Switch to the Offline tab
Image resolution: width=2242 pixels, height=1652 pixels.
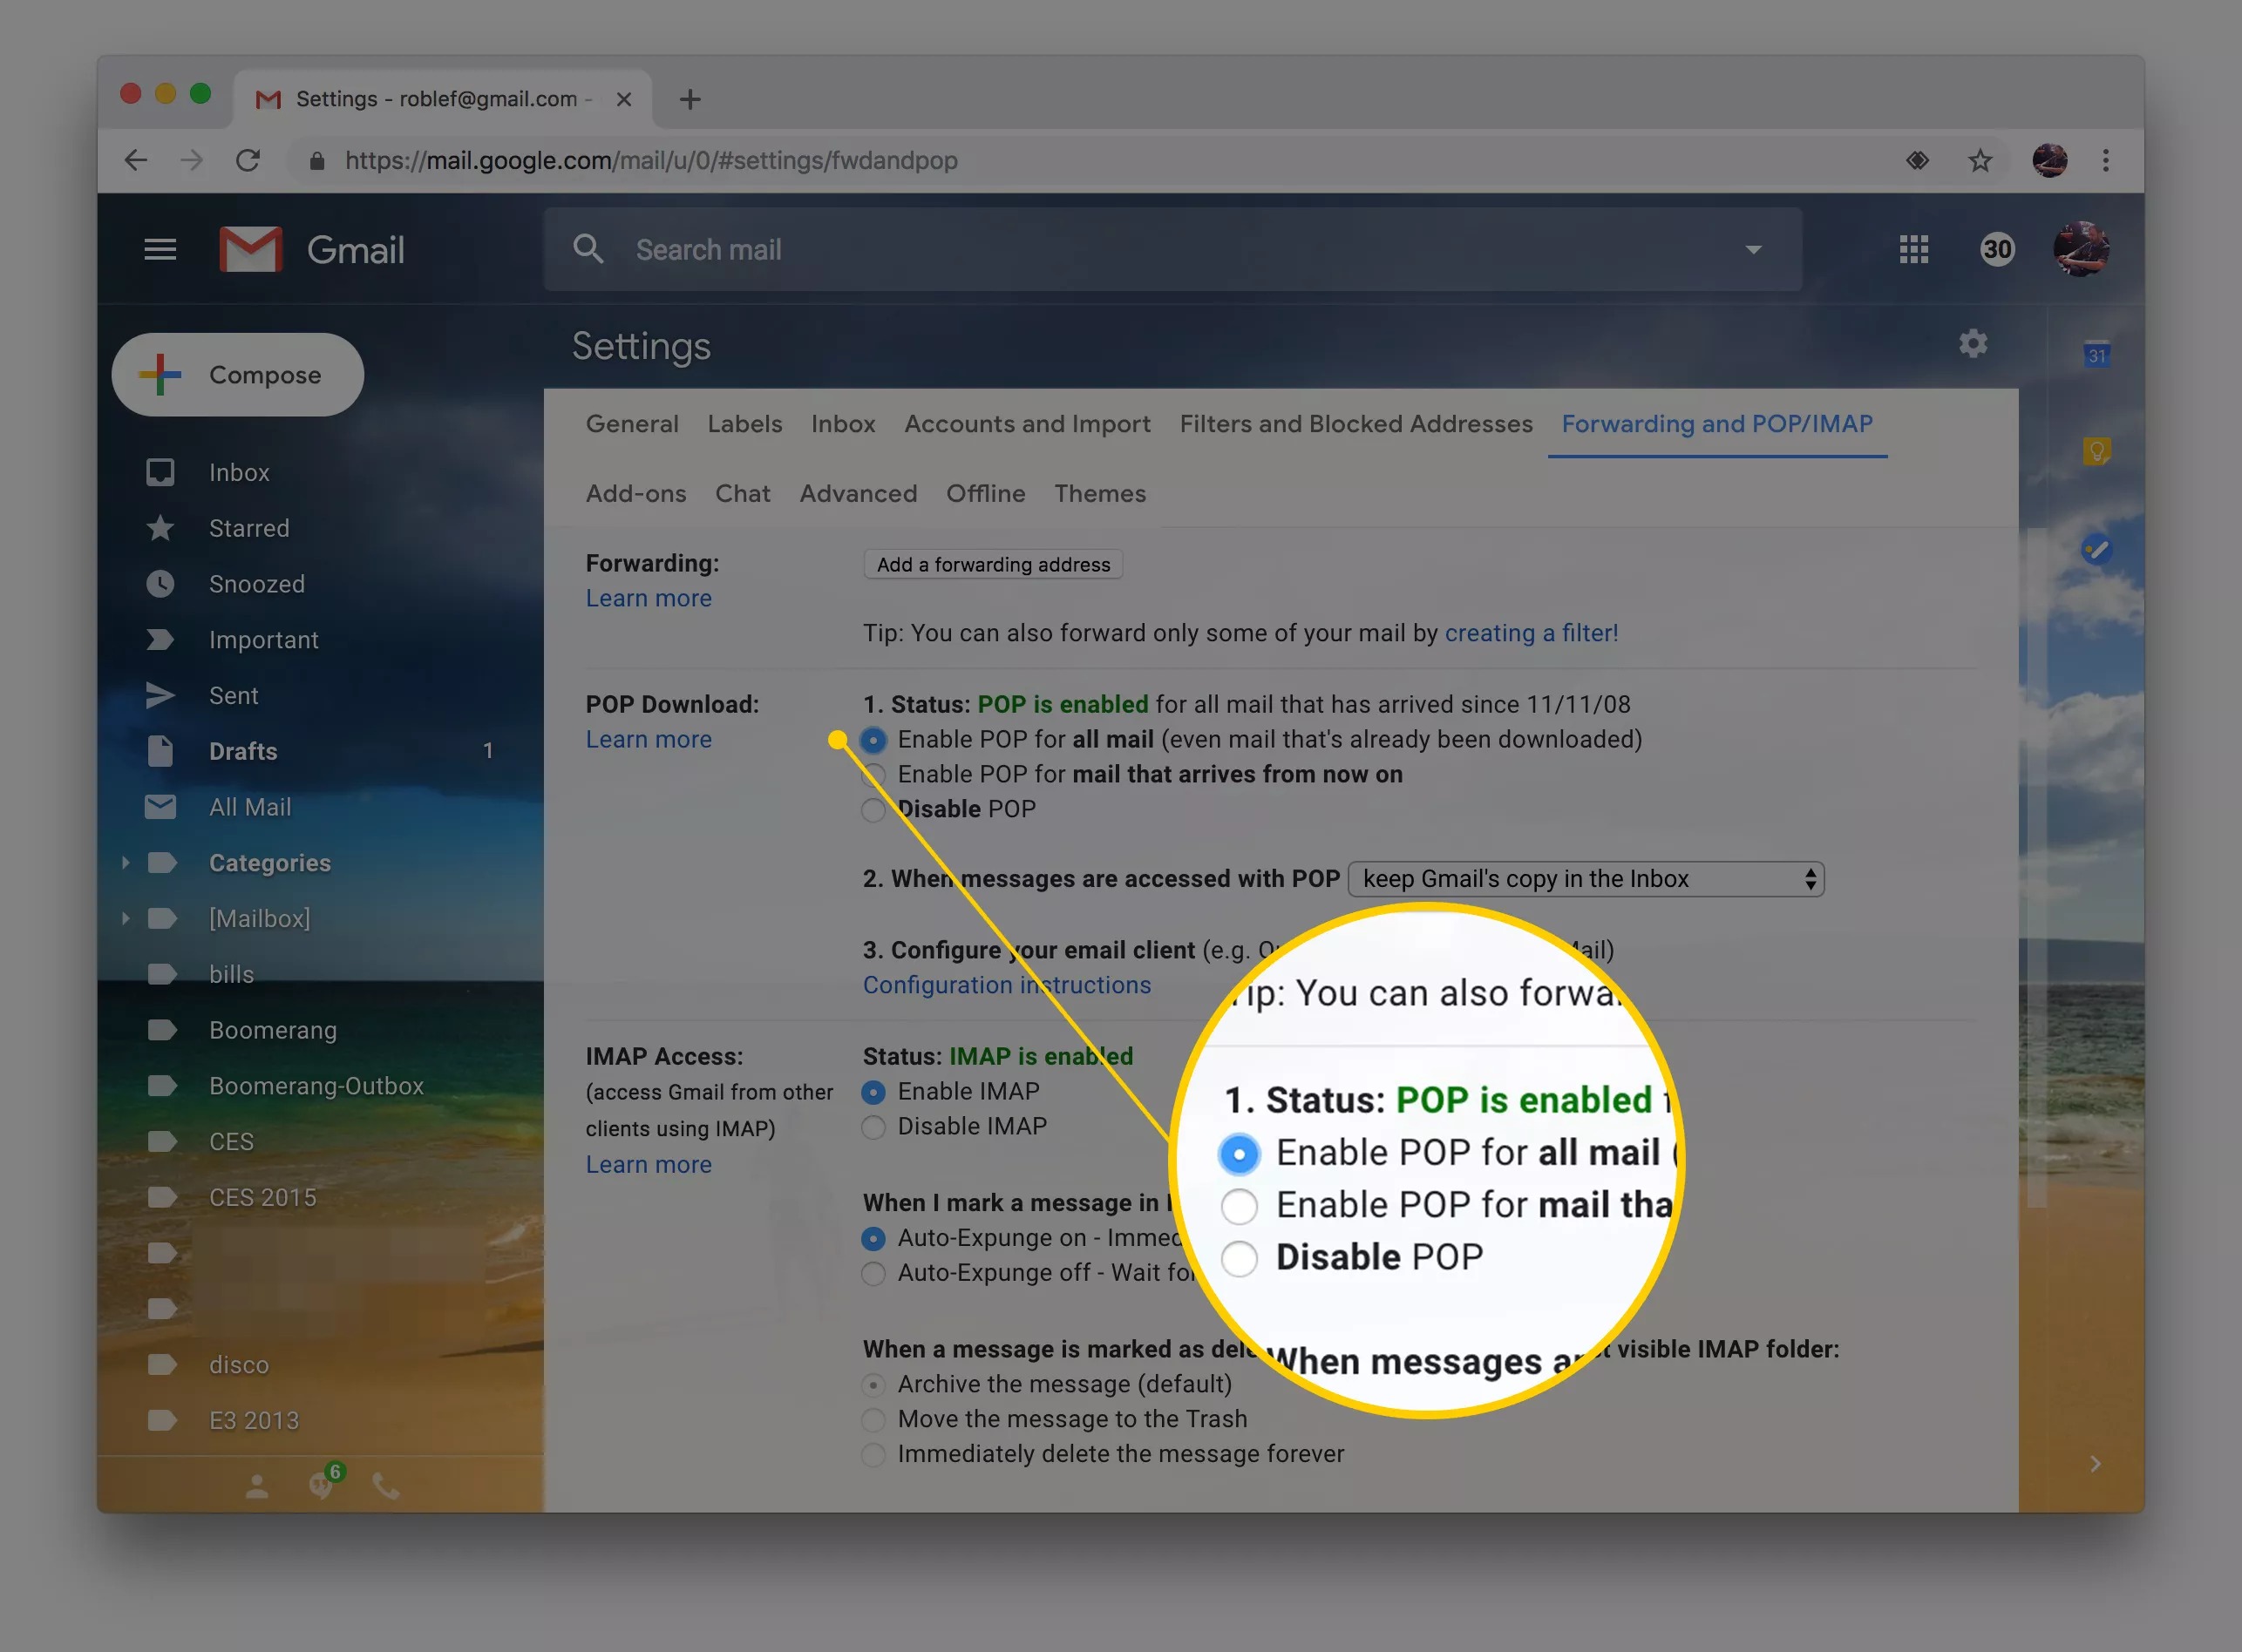point(985,494)
